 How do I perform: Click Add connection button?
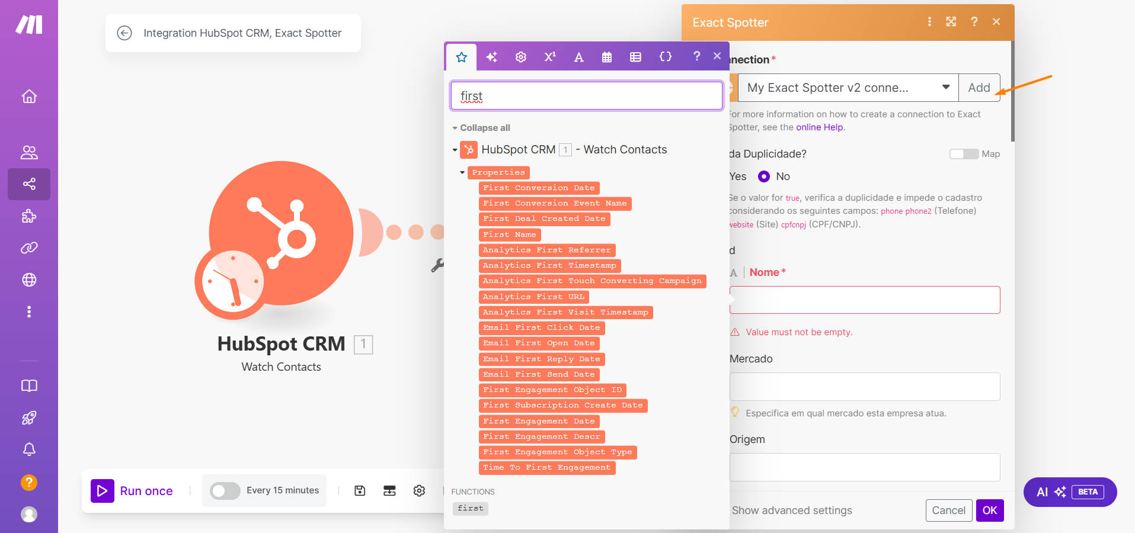point(979,88)
